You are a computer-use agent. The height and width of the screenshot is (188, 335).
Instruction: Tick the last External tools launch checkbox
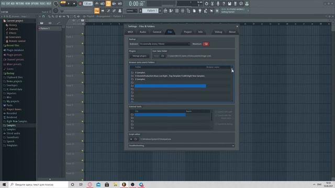tap(216, 124)
